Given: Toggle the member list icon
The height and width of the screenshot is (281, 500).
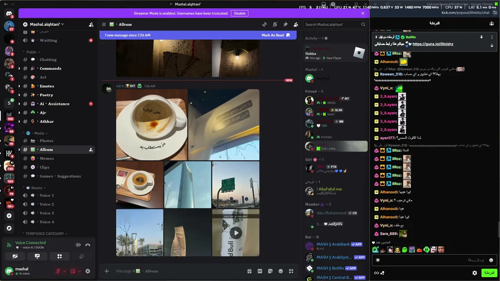Looking at the screenshot, I should (296, 24).
